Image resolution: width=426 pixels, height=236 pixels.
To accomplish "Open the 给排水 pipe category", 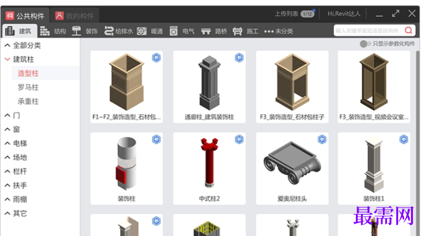I will 118,31.
